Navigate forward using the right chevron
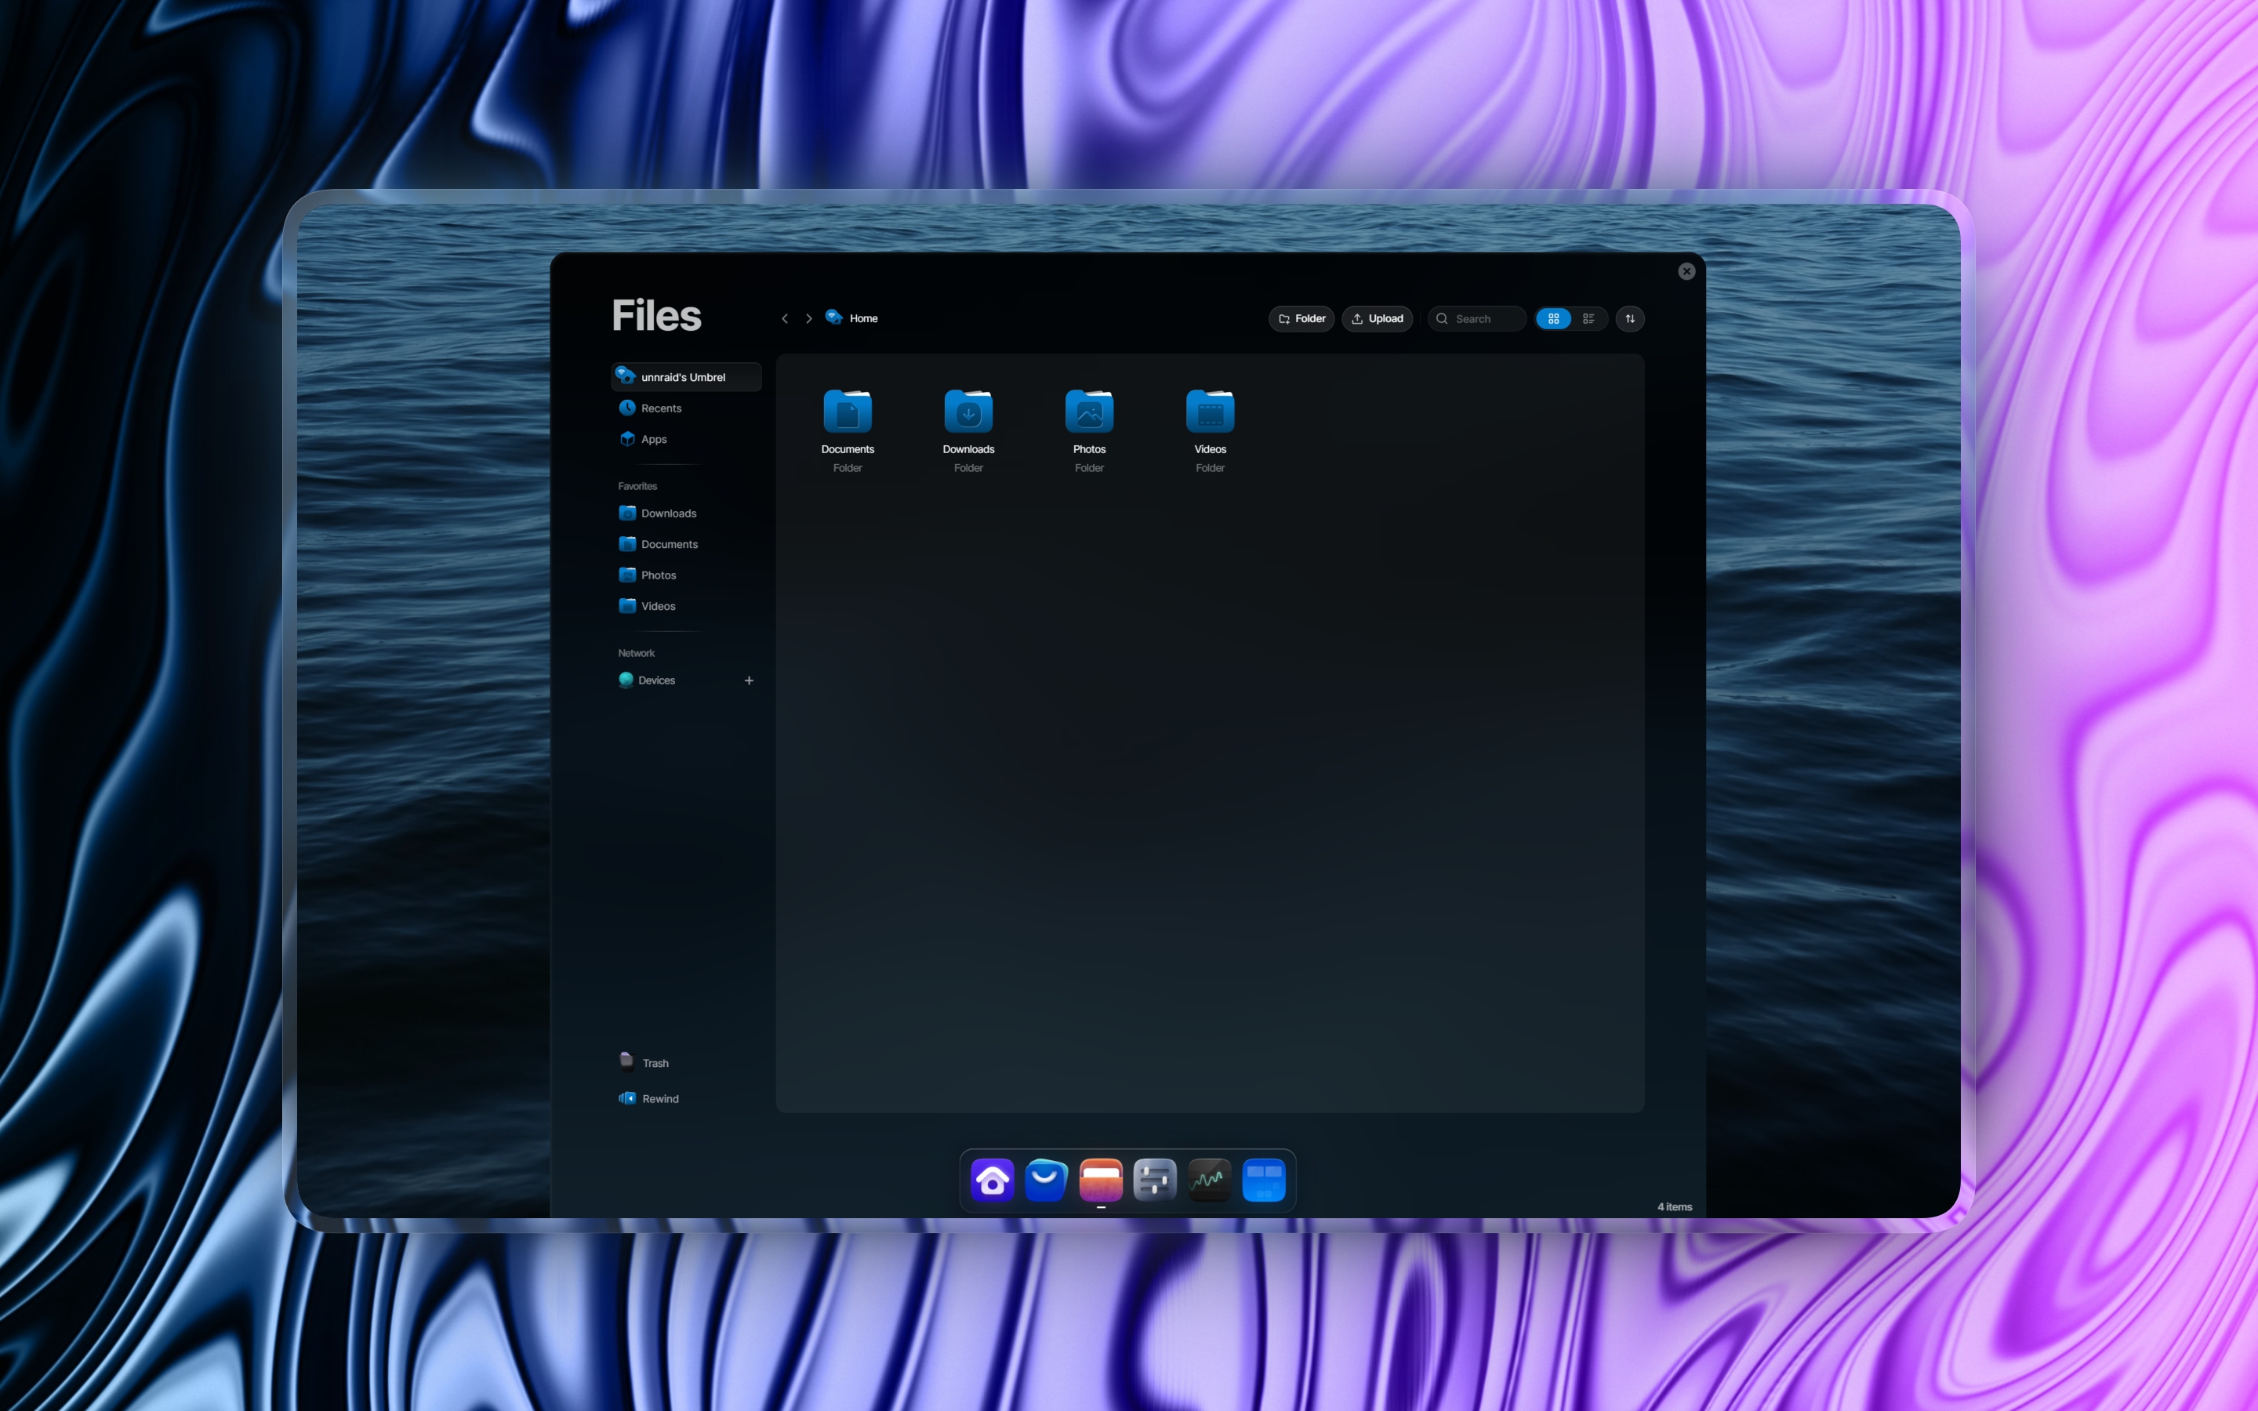2258x1411 pixels. point(809,318)
